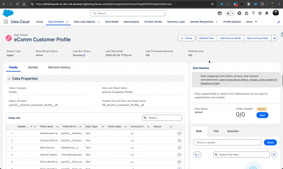The width and height of the screenshot is (283, 169).
Task: Open the Global Actions plus icon
Action: click(239, 13)
